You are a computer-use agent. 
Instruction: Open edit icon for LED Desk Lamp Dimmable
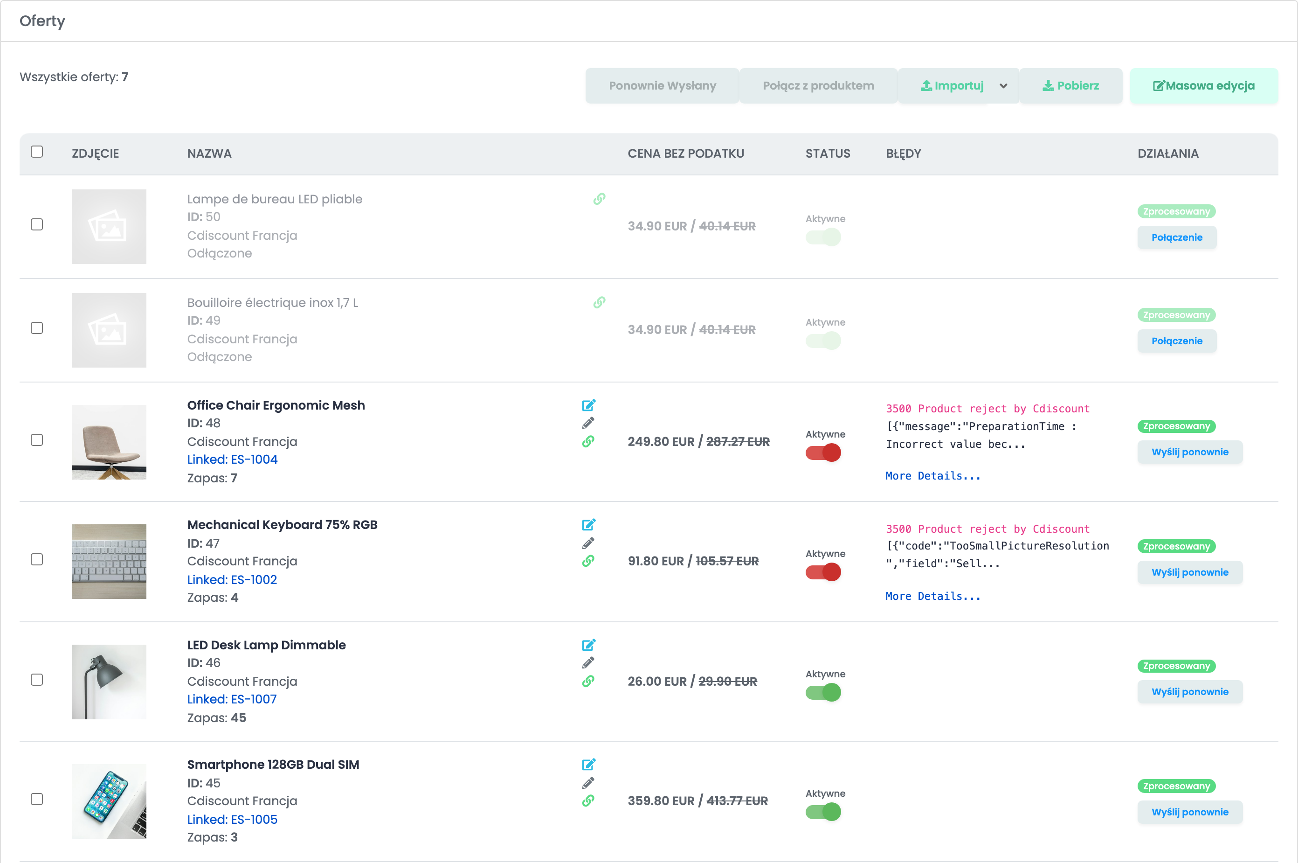pos(588,645)
